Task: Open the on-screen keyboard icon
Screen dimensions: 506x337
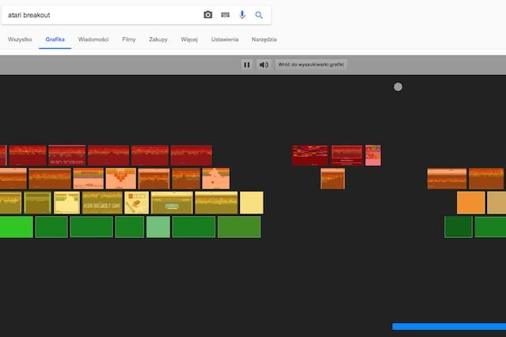Action: (226, 15)
